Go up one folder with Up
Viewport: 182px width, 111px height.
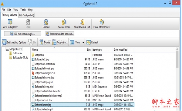[32, 42]
